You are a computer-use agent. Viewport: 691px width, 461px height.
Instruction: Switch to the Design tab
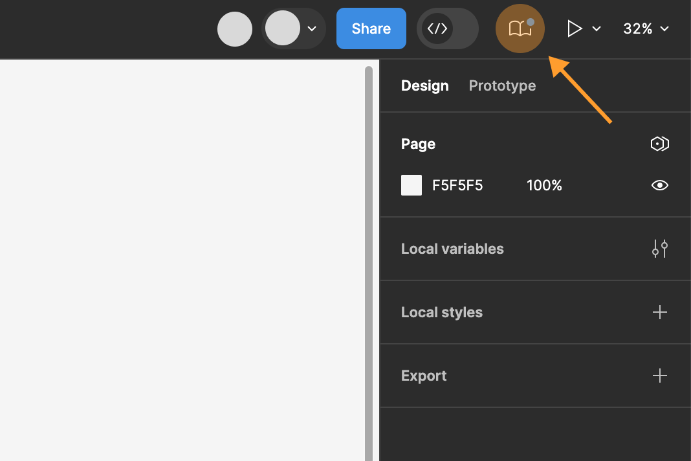coord(425,85)
